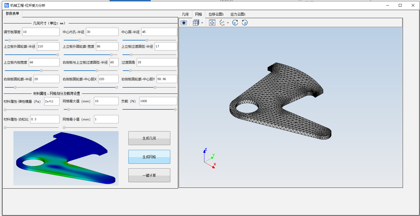Click the 中心圆-半径 slider handle

click(x=147, y=40)
